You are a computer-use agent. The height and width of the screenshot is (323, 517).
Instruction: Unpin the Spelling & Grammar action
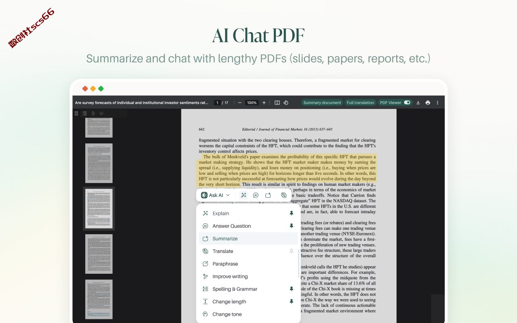tap(291, 289)
